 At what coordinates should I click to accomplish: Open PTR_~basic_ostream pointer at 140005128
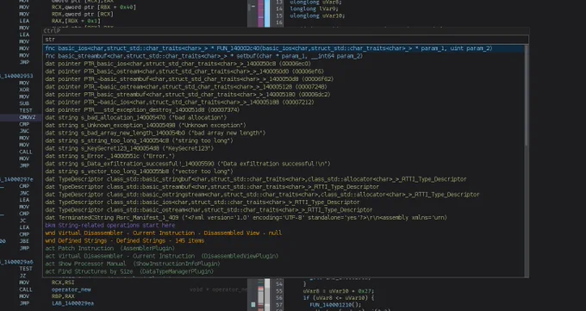284,87
